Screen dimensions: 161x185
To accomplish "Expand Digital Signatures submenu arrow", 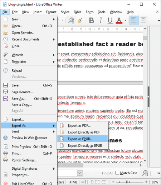I will coord(54,169).
